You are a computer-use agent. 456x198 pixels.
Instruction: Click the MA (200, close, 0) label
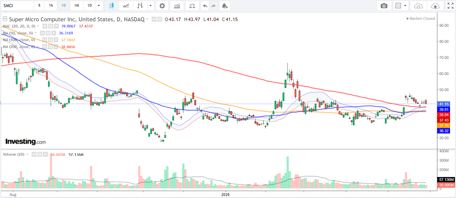(19, 47)
